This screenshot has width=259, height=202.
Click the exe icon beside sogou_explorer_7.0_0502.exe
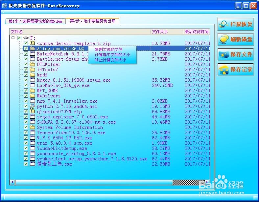(33, 117)
